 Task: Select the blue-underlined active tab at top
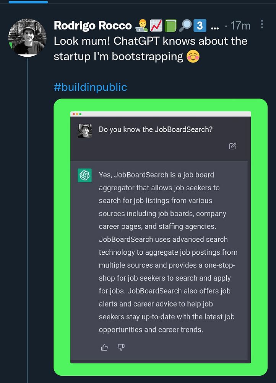pos(28,2)
